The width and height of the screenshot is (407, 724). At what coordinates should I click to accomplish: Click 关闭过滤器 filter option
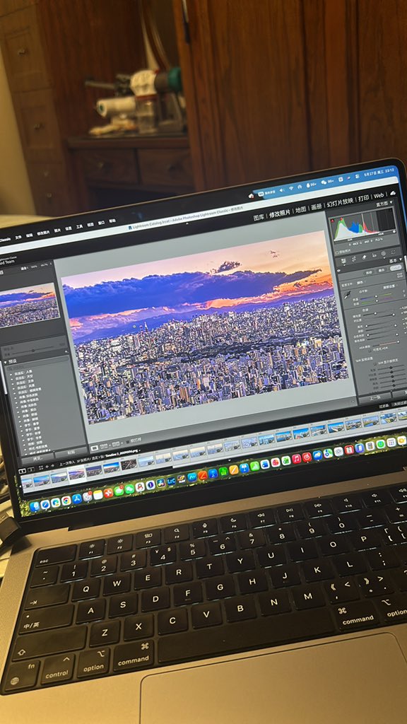[400, 403]
